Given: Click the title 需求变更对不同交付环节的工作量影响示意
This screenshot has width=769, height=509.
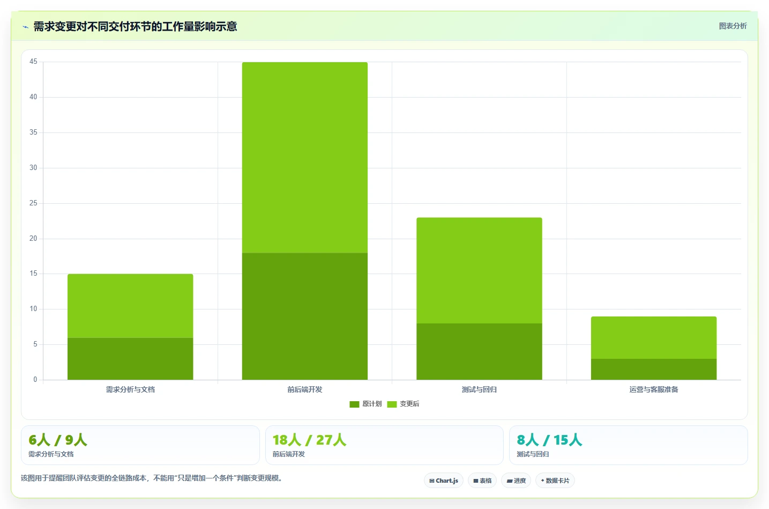Looking at the screenshot, I should click(x=135, y=26).
